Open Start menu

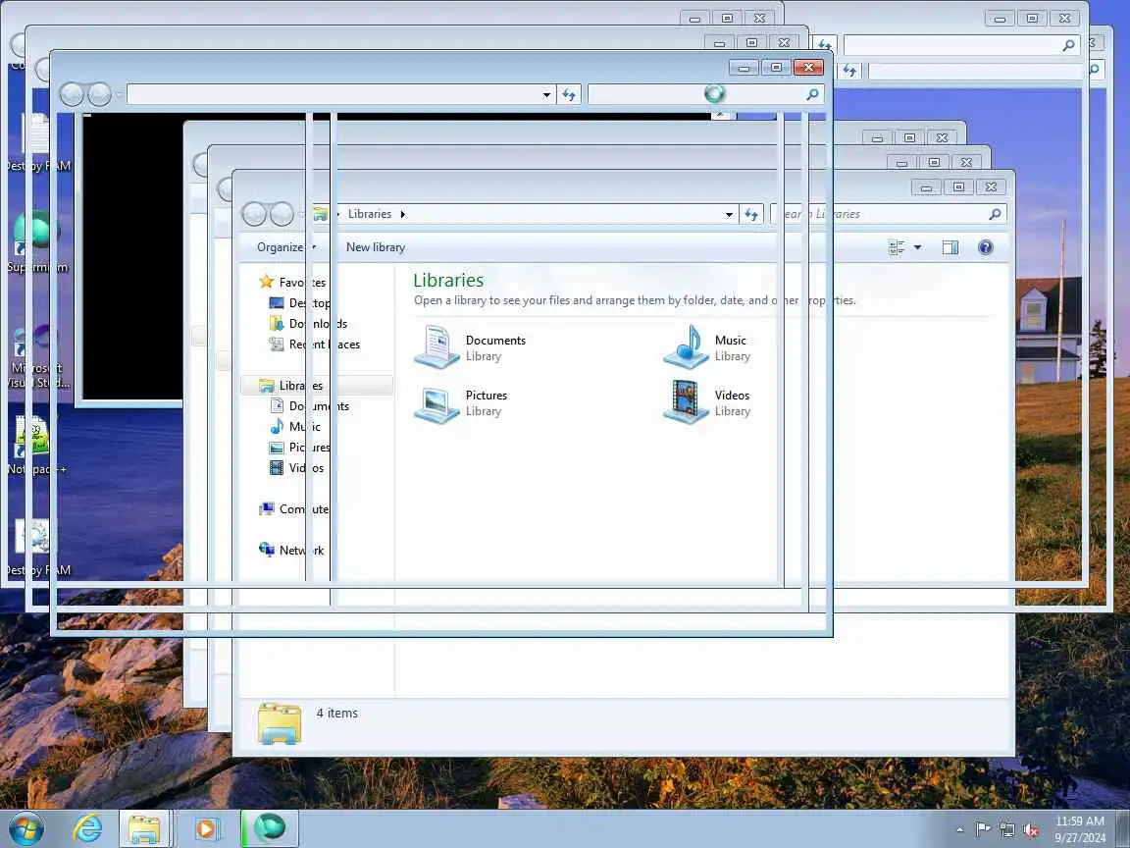pos(26,828)
